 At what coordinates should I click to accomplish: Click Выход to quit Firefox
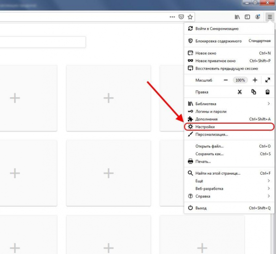[229, 208]
